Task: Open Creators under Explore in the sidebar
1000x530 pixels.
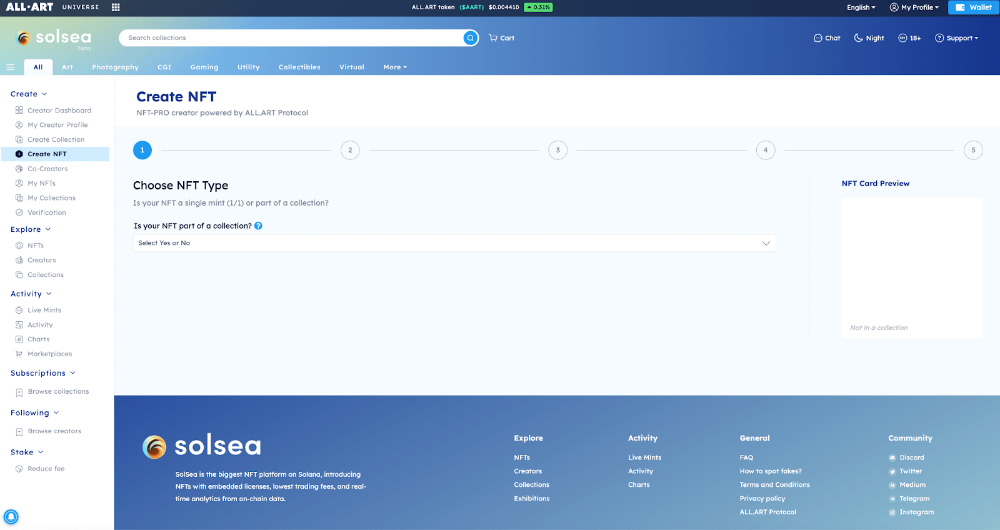Action: 36,260
